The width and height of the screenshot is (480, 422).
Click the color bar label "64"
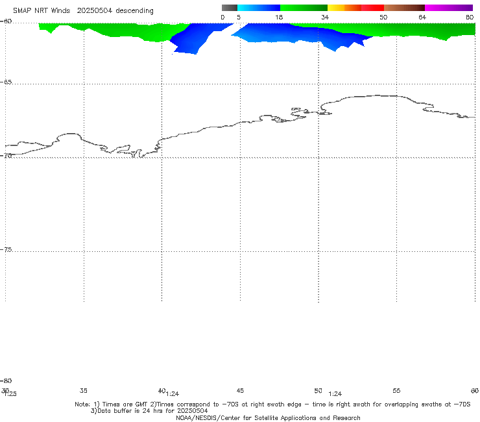422,17
